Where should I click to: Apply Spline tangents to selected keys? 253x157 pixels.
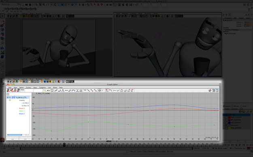(x=56, y=91)
